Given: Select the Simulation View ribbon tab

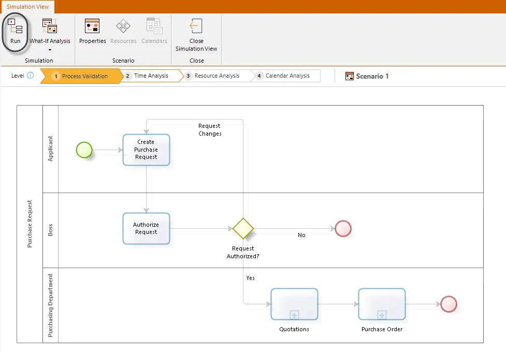Looking at the screenshot, I should point(27,7).
